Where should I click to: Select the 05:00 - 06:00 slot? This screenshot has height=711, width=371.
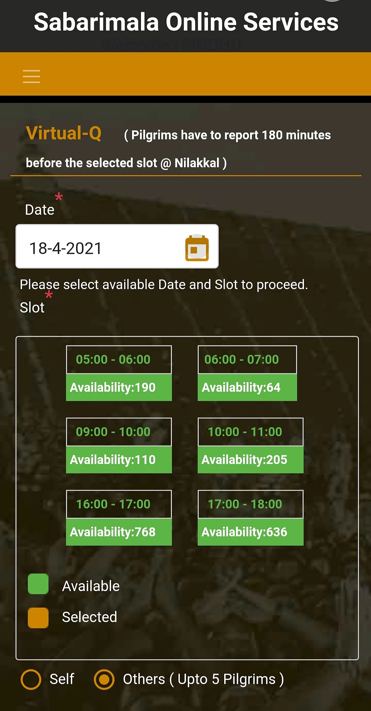119,359
